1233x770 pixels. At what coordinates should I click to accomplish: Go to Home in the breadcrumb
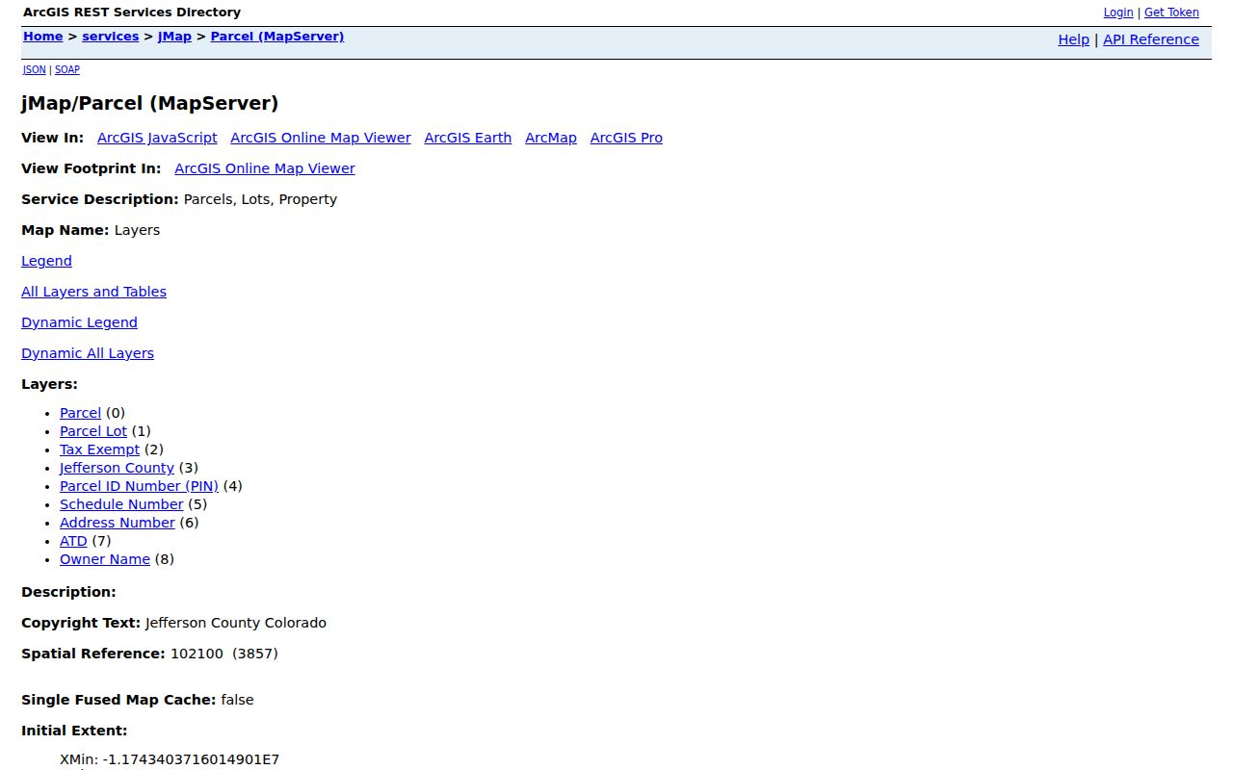click(x=42, y=37)
